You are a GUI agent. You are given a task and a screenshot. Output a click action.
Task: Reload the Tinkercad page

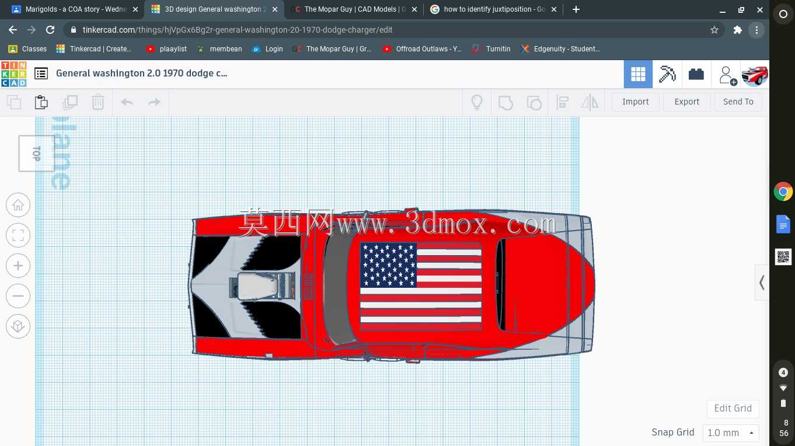[50, 30]
